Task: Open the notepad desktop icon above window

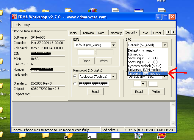Action: pos(68,10)
